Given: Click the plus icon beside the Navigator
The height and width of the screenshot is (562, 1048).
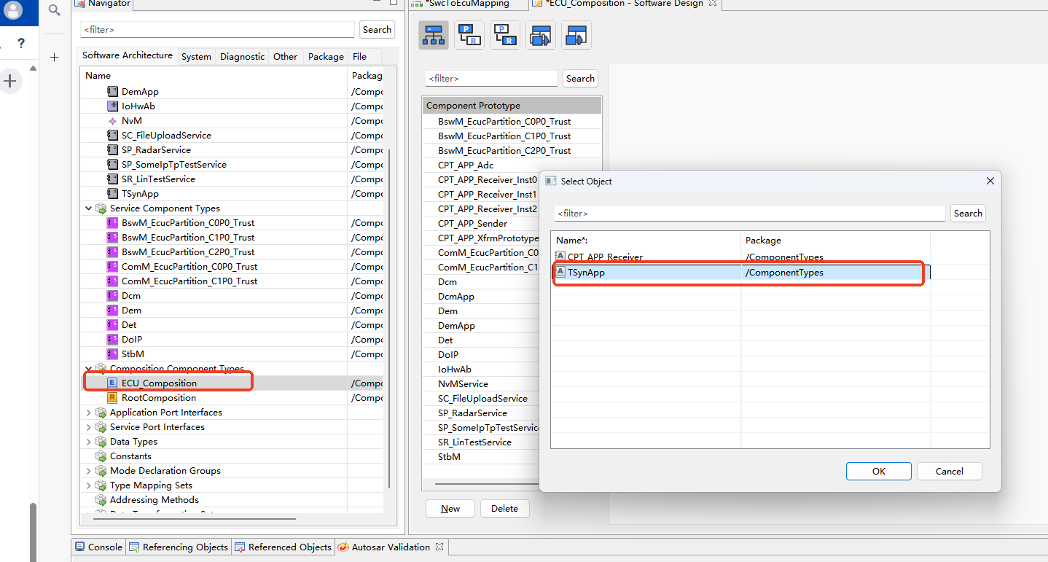Looking at the screenshot, I should (54, 57).
